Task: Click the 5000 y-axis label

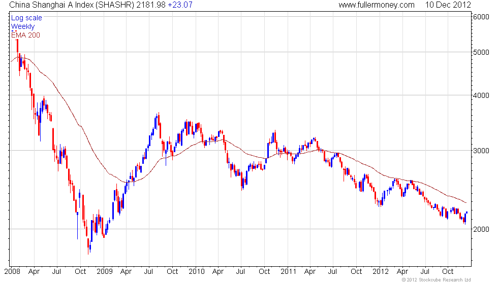Action: (481, 52)
